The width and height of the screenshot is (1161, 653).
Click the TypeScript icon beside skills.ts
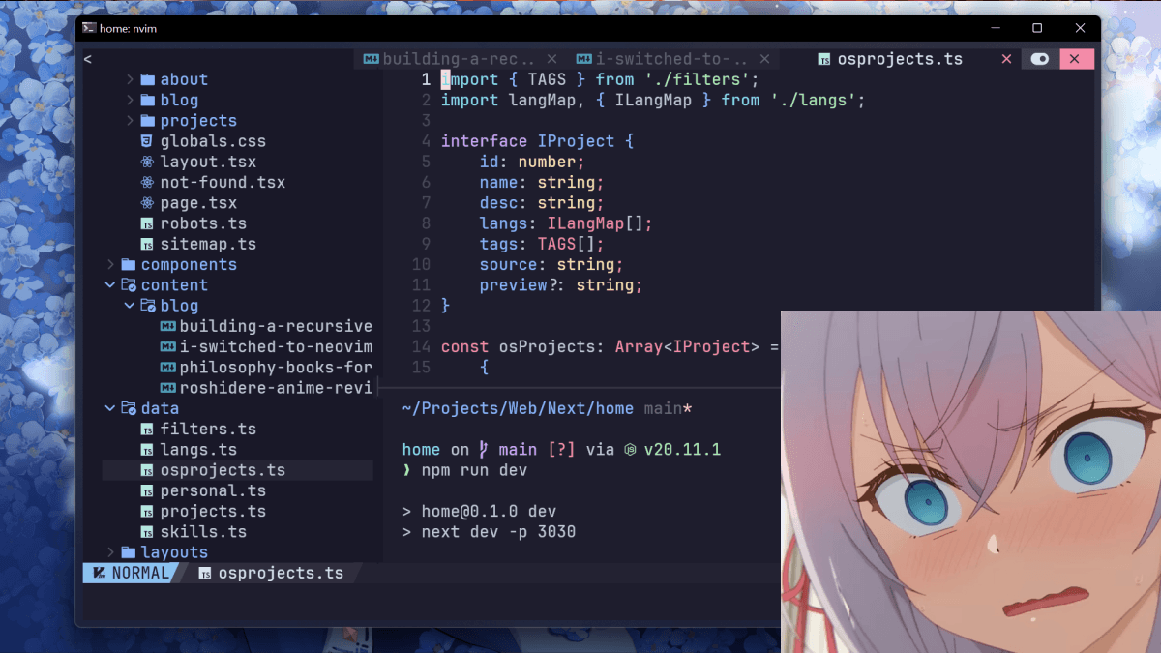(x=147, y=532)
